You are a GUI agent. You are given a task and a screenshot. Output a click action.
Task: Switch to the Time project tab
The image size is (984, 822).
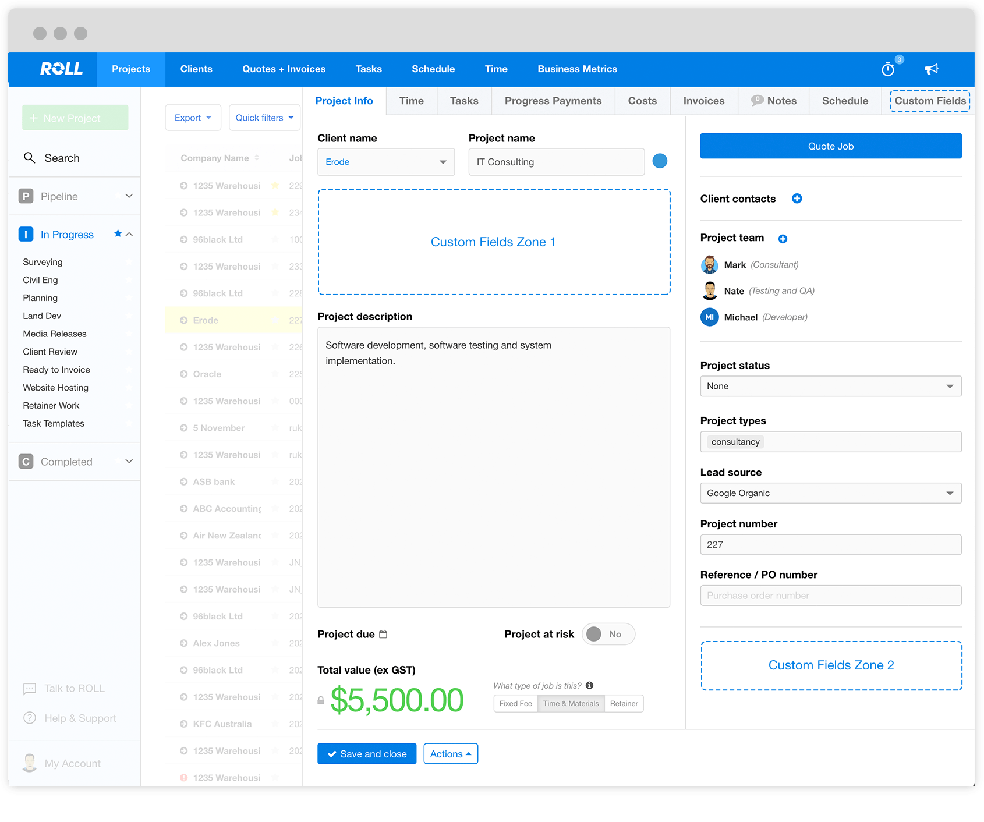pyautogui.click(x=412, y=101)
